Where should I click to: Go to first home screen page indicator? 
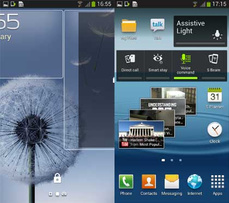click(163, 160)
